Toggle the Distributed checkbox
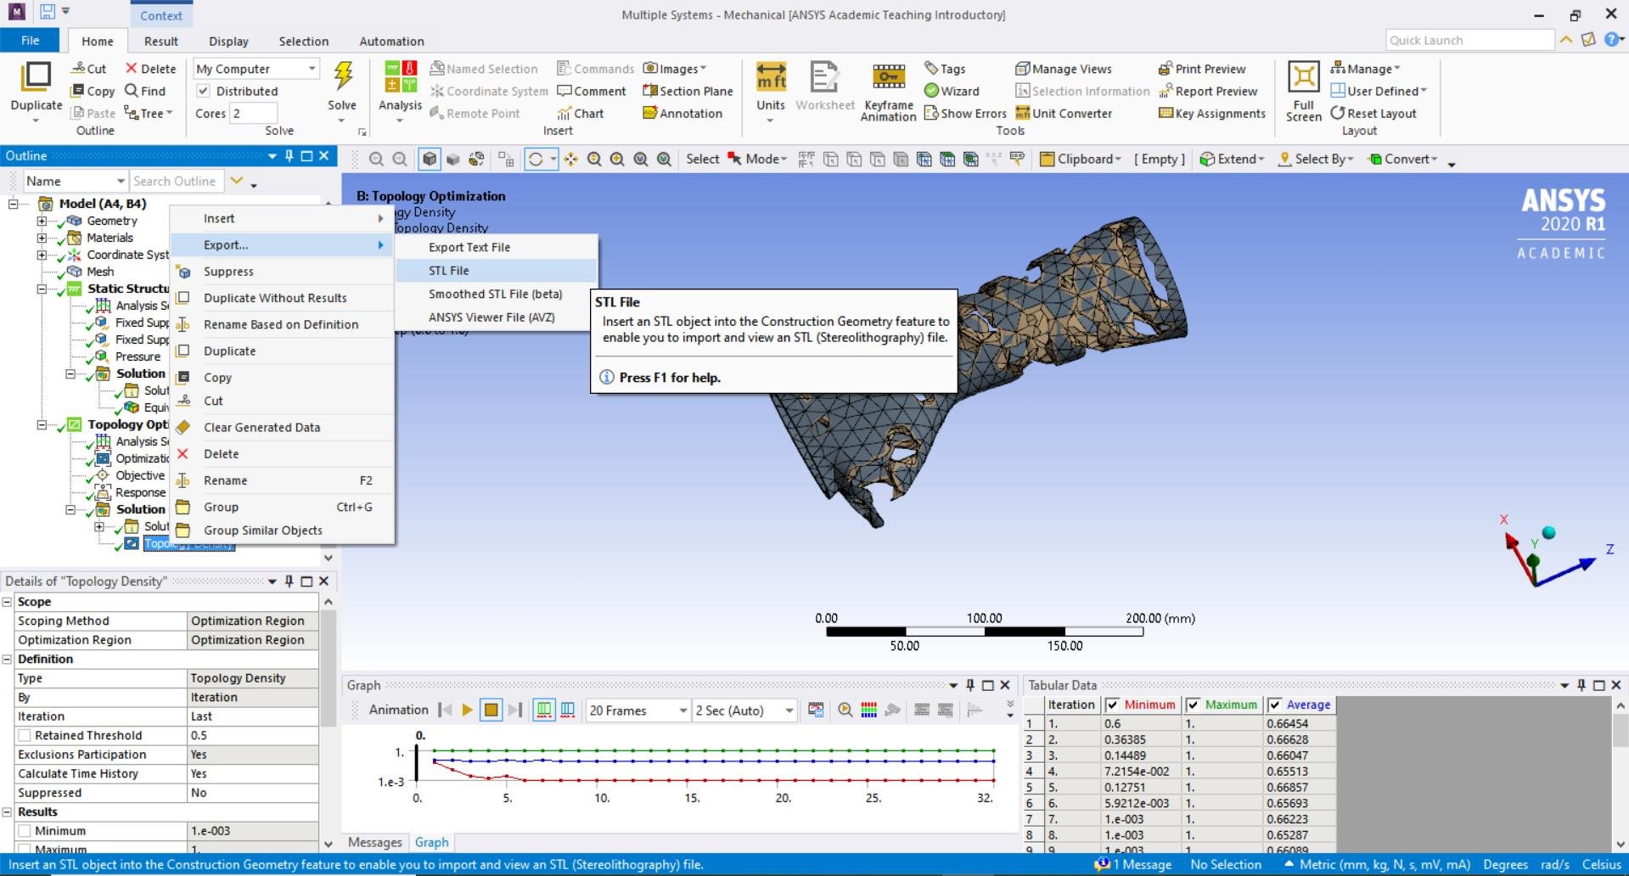Viewport: 1629px width, 876px height. tap(203, 91)
